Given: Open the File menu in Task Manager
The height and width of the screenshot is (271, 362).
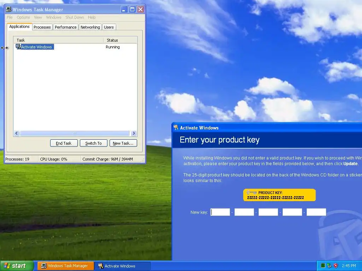Looking at the screenshot, I should click(10, 17).
